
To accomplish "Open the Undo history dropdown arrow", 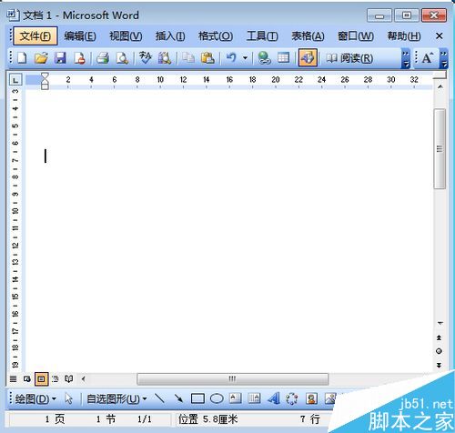I will click(x=245, y=57).
